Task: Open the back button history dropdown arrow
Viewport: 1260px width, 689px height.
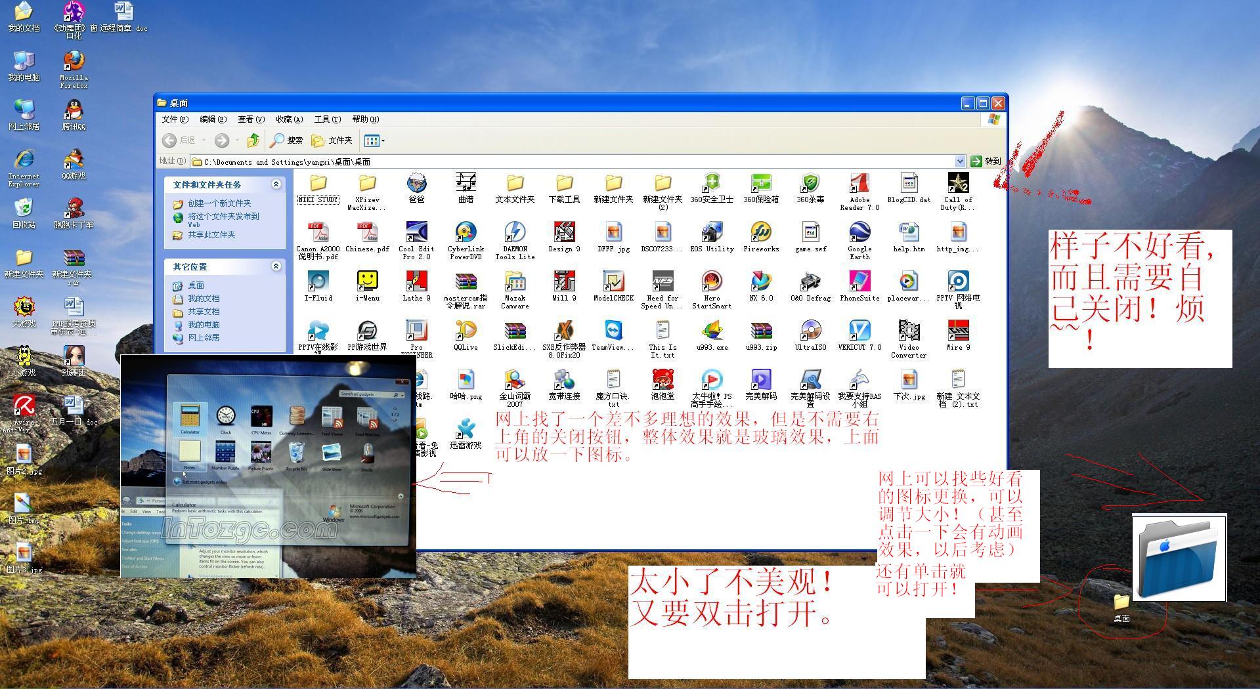Action: (204, 140)
